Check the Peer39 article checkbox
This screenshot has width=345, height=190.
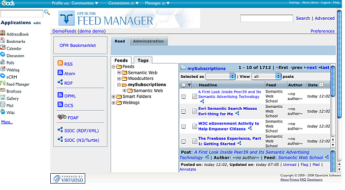click(183, 96)
